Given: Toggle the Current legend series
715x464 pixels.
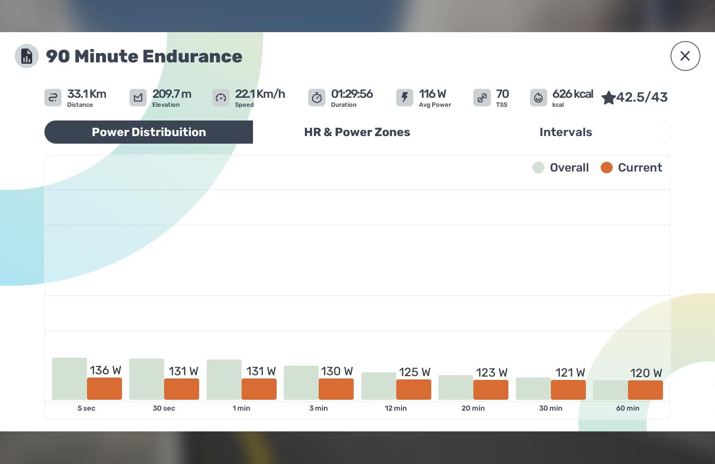Looking at the screenshot, I should 631,168.
